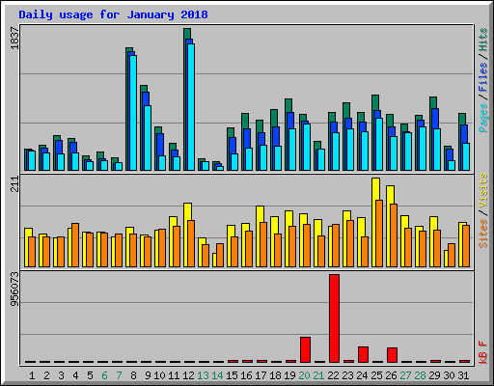
Task: Click the day label "3" on the x-axis
Action: (61, 375)
